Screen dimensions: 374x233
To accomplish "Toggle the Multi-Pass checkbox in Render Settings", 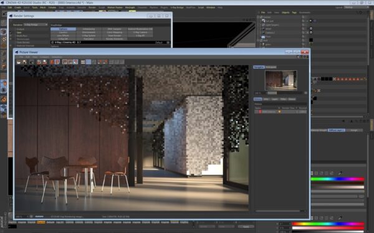I will pyautogui.click(x=11, y=36).
